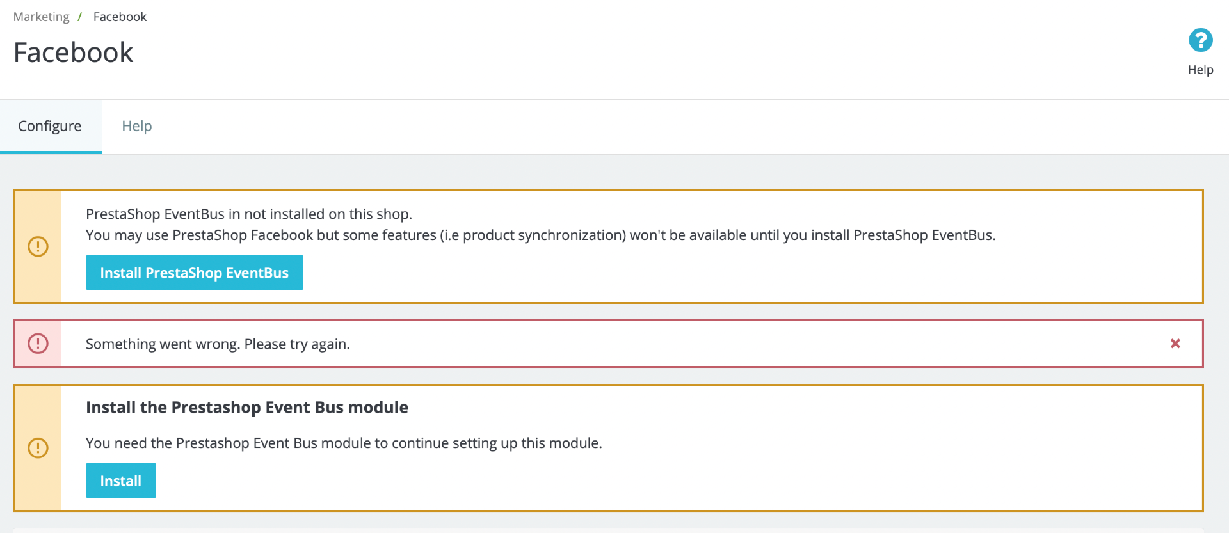Click the Facebook breadcrumb item

click(x=120, y=17)
